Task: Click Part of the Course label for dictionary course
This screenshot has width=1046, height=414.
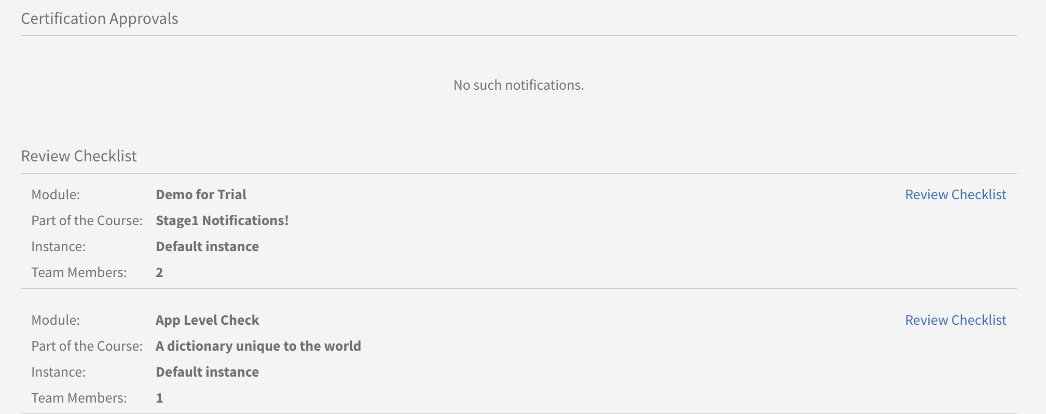Action: tap(87, 346)
